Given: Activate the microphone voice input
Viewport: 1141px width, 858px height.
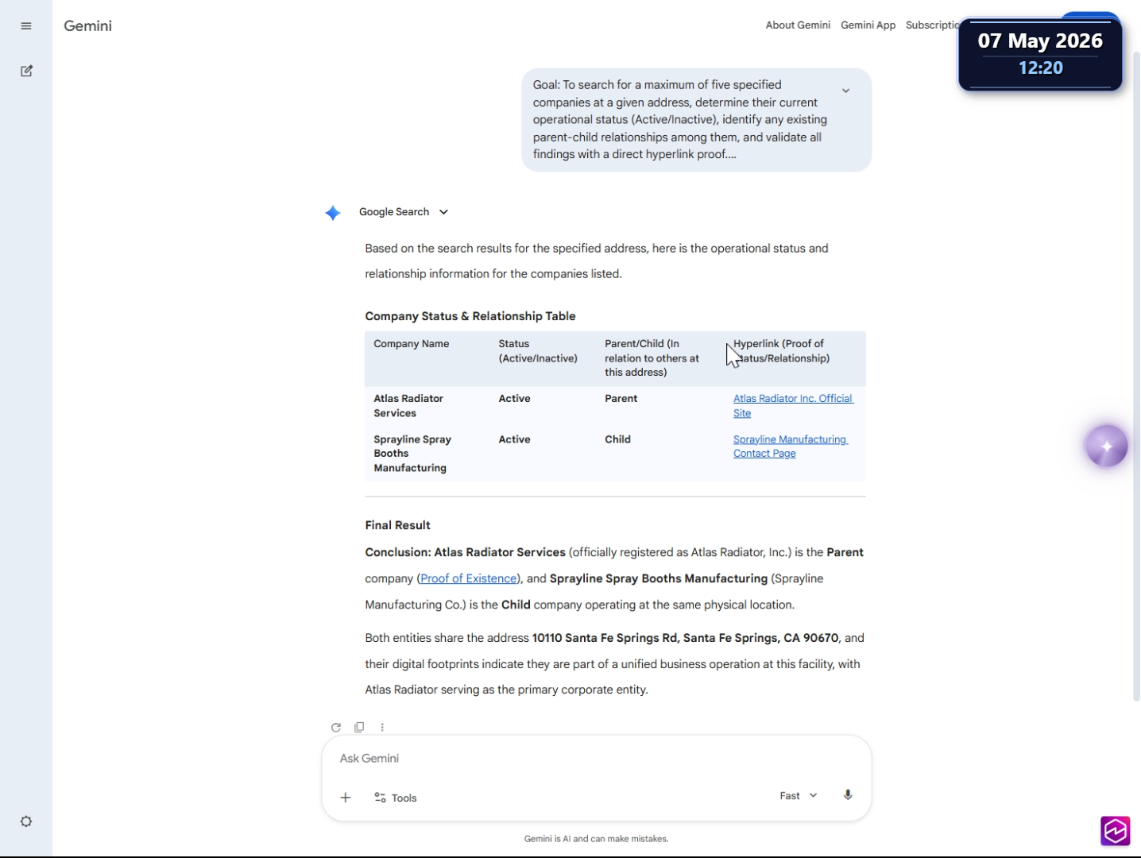Looking at the screenshot, I should [848, 795].
